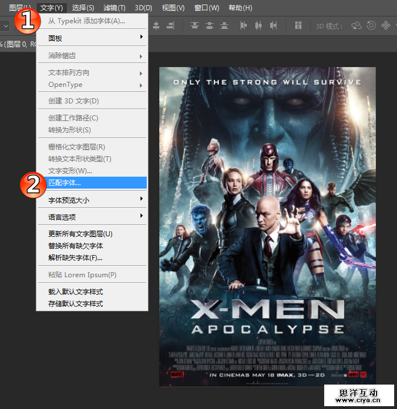This screenshot has width=397, height=409.
Task: Click the distribute vertical centers icon
Action: 209,26
